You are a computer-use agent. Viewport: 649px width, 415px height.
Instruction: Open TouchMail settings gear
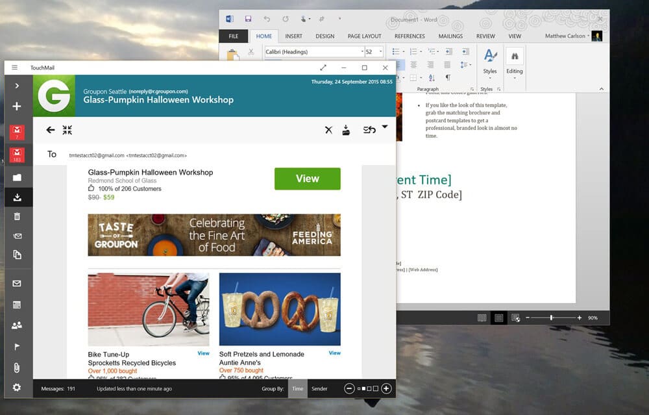tap(18, 388)
